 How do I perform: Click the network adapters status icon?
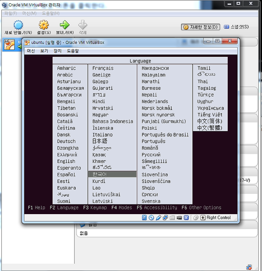[165, 217]
